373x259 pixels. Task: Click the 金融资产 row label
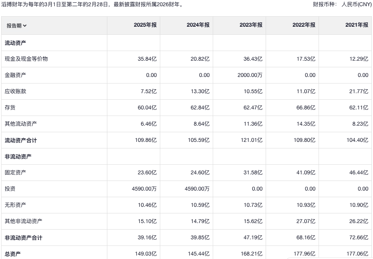click(x=15, y=75)
